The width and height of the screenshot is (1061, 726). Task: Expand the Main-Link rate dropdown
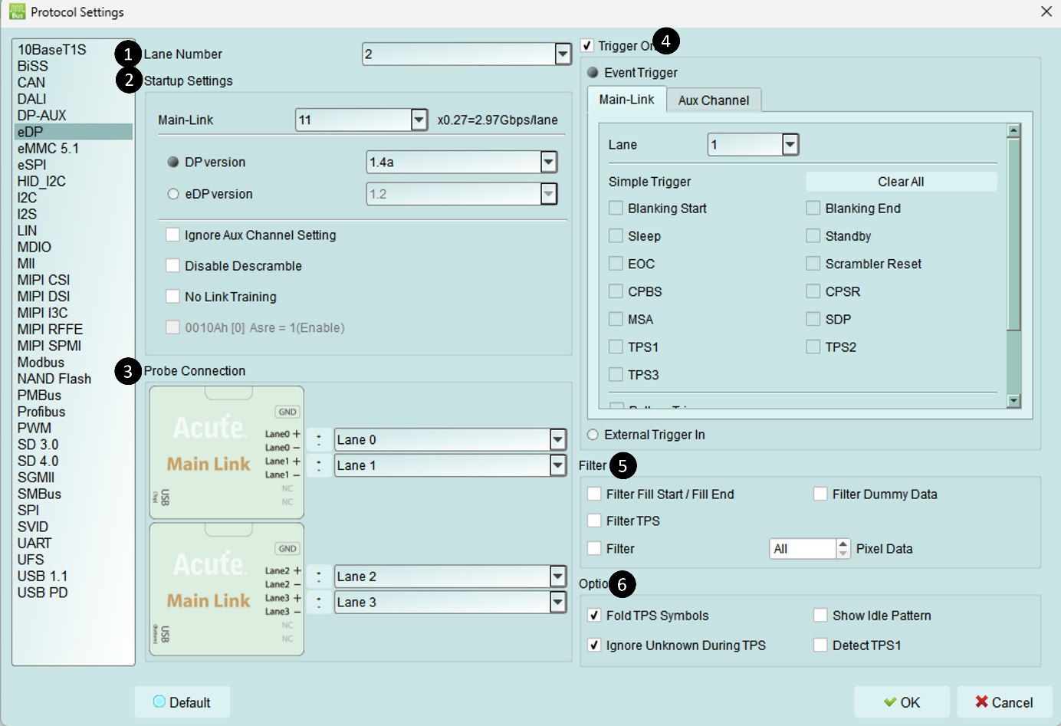tap(419, 120)
